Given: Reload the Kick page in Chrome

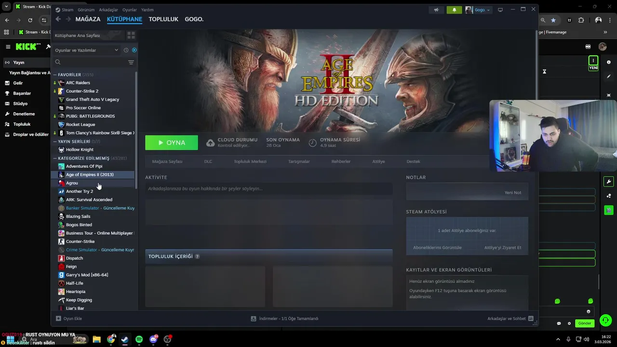Looking at the screenshot, I should [x=30, y=20].
